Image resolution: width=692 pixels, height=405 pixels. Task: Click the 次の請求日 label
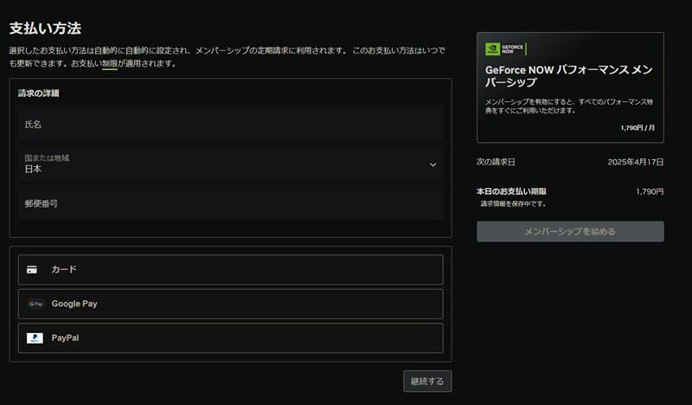[x=496, y=162]
